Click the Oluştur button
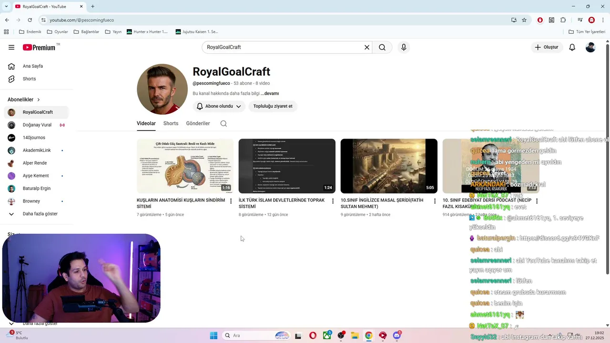The height and width of the screenshot is (343, 610). click(547, 47)
